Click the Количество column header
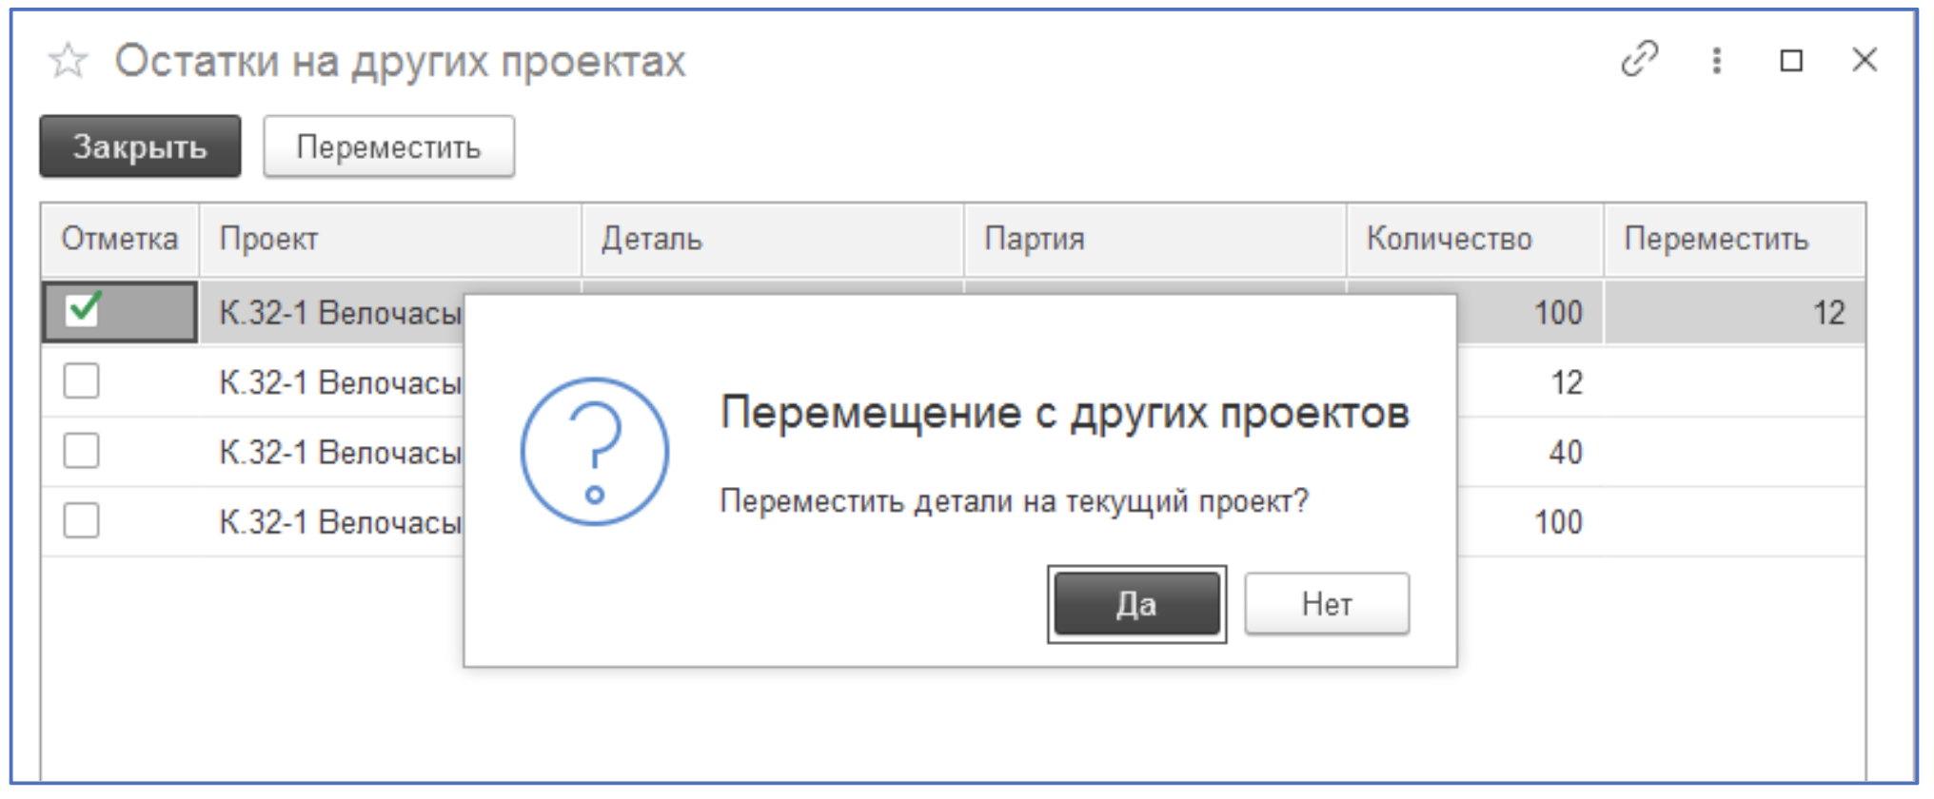Screen dimensions: 1934x799 [x=1474, y=239]
